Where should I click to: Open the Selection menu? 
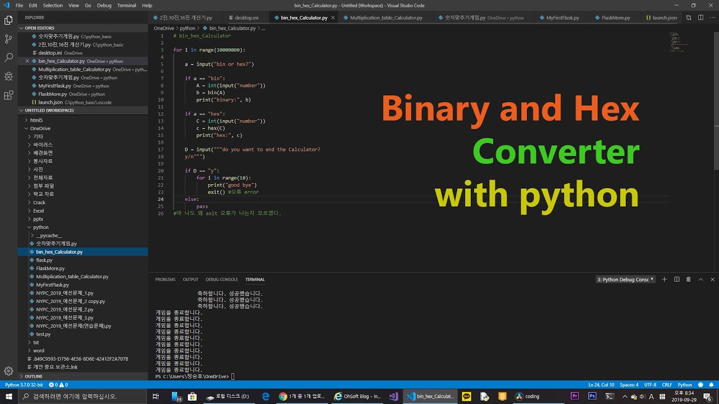53,6
